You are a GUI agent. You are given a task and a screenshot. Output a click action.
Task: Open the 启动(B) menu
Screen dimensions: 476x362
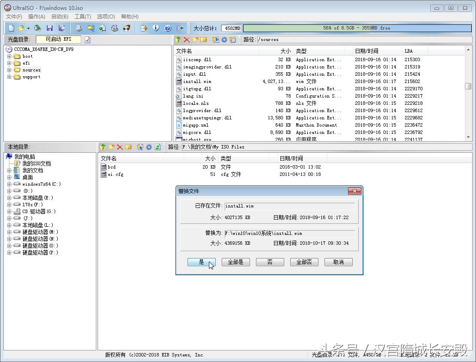[60, 16]
